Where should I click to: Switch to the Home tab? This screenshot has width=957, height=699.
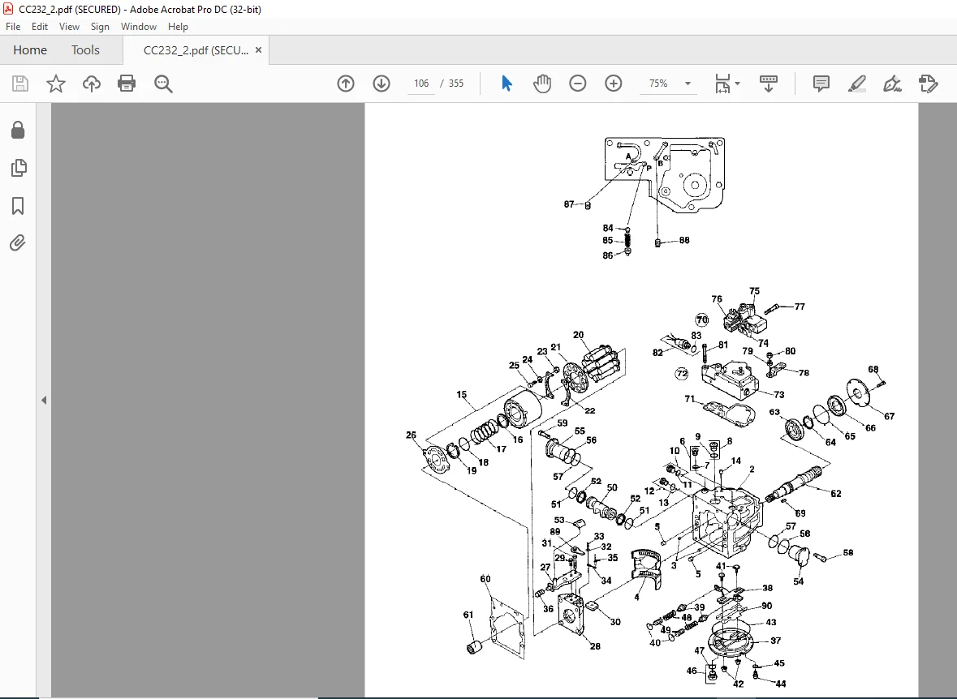[x=30, y=50]
